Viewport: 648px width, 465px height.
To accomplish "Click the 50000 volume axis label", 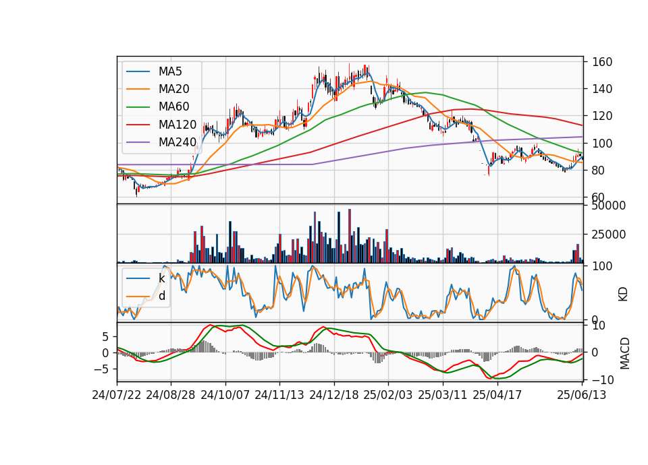I will point(608,206).
